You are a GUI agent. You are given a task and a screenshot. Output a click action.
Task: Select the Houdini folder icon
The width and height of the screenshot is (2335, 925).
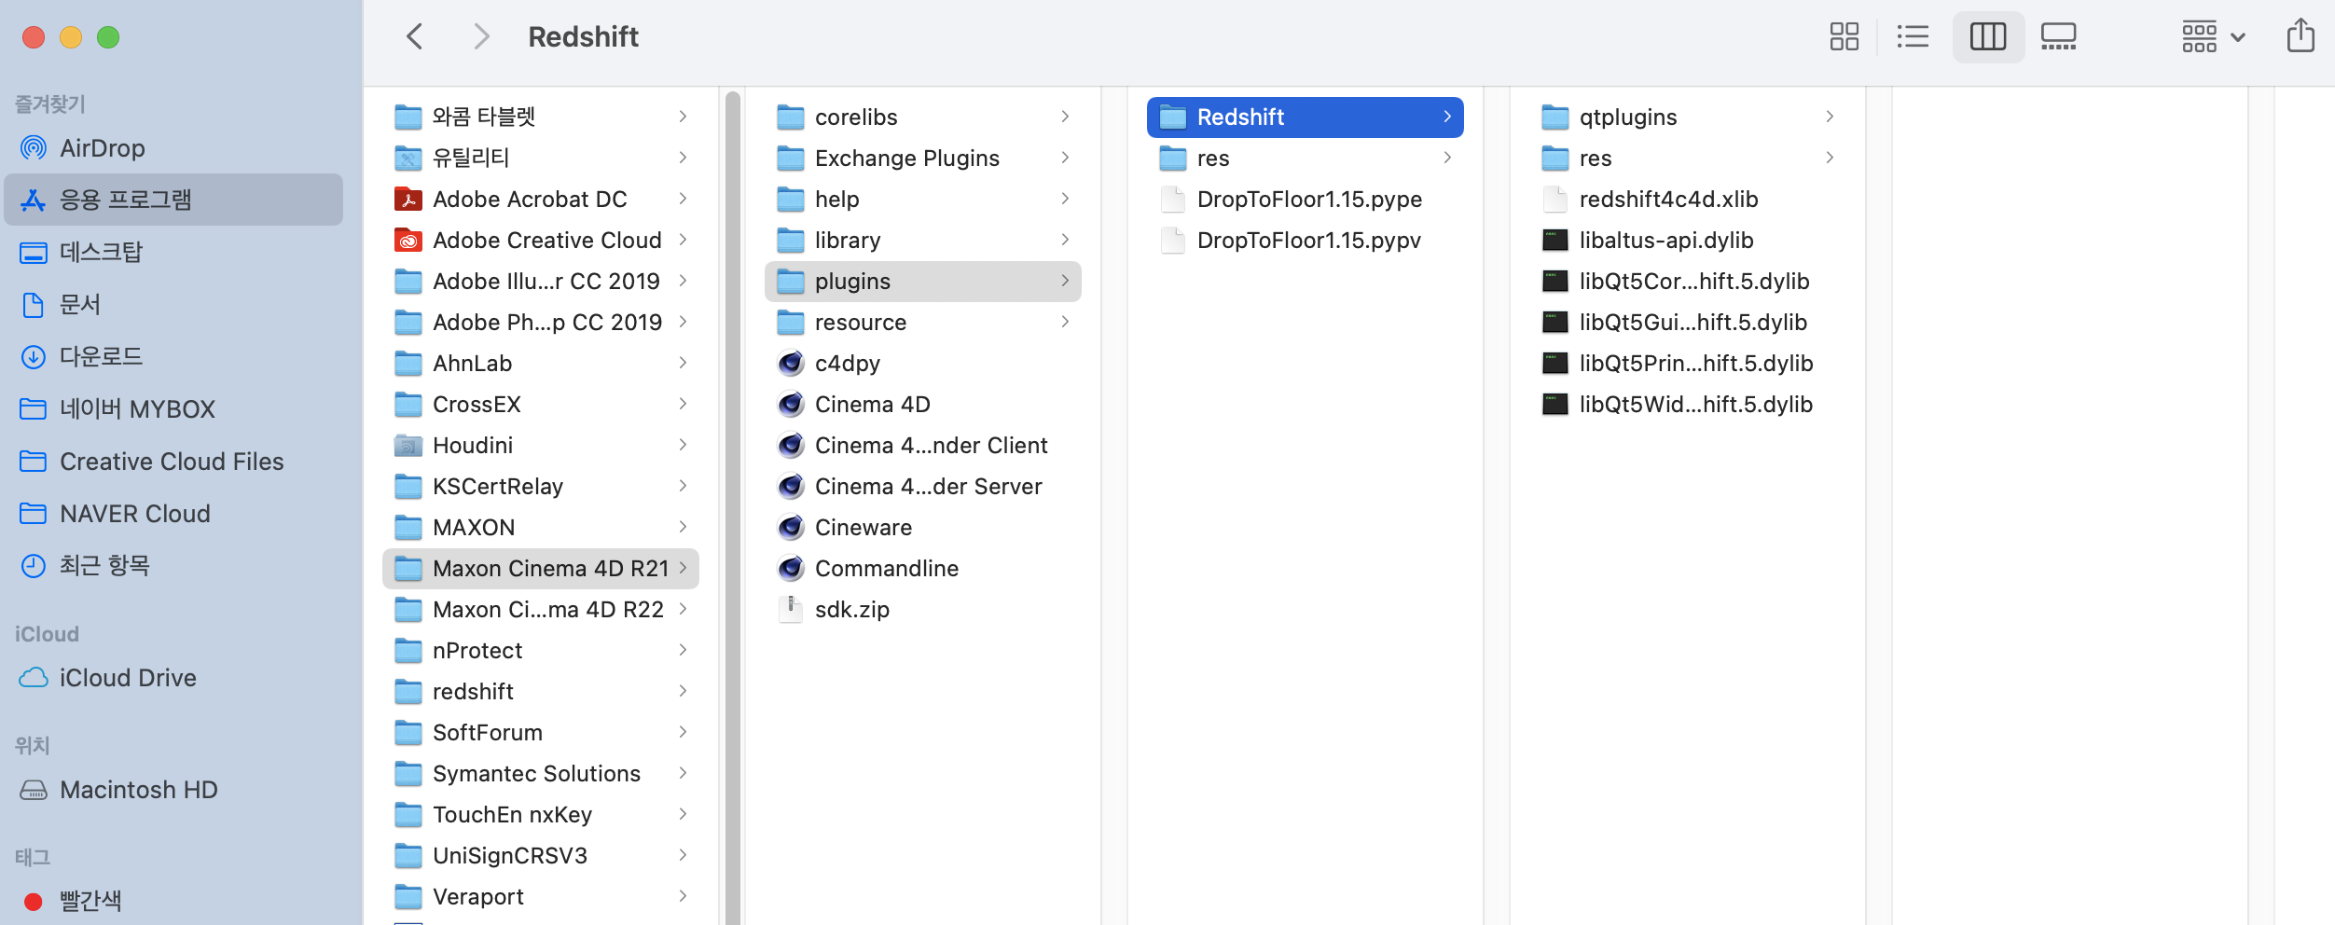[x=408, y=445]
